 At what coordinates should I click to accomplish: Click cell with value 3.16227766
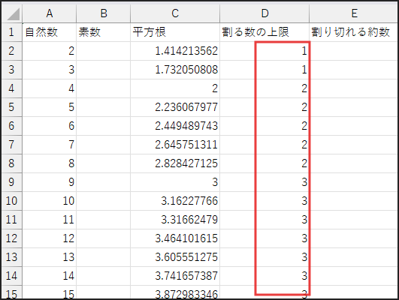[175, 201]
